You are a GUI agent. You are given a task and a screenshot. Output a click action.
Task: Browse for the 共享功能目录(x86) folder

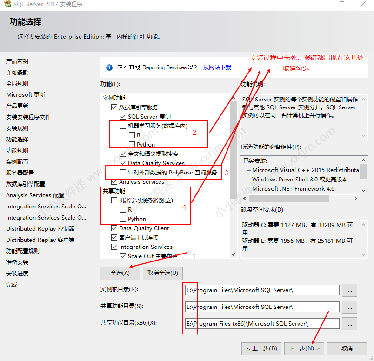point(350,324)
